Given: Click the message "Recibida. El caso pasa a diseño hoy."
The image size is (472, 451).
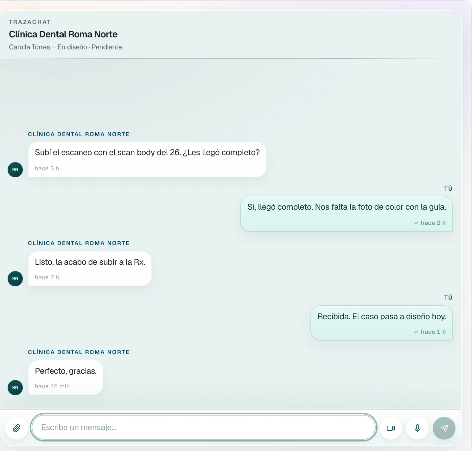Looking at the screenshot, I should tap(382, 323).
